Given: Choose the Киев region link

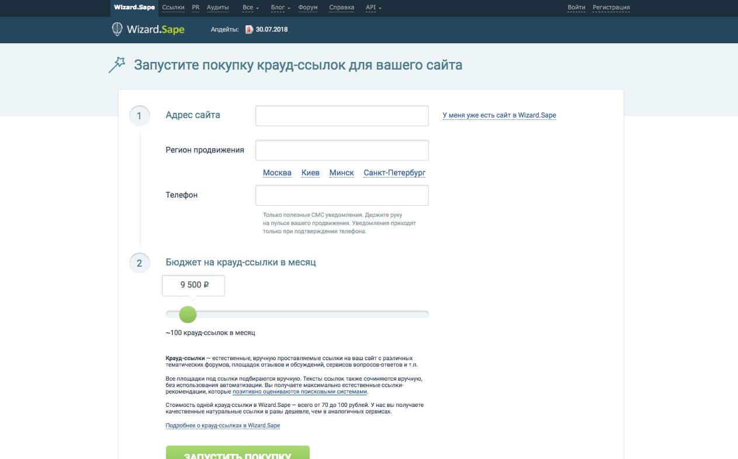Looking at the screenshot, I should click(310, 172).
